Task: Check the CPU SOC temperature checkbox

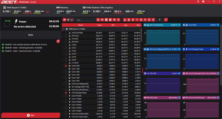Action: [x=66, y=39]
